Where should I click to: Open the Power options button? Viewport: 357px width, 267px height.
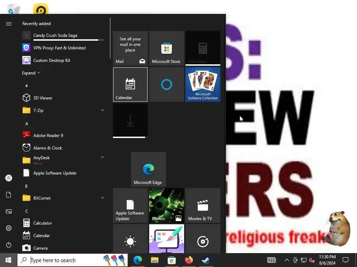point(9,245)
